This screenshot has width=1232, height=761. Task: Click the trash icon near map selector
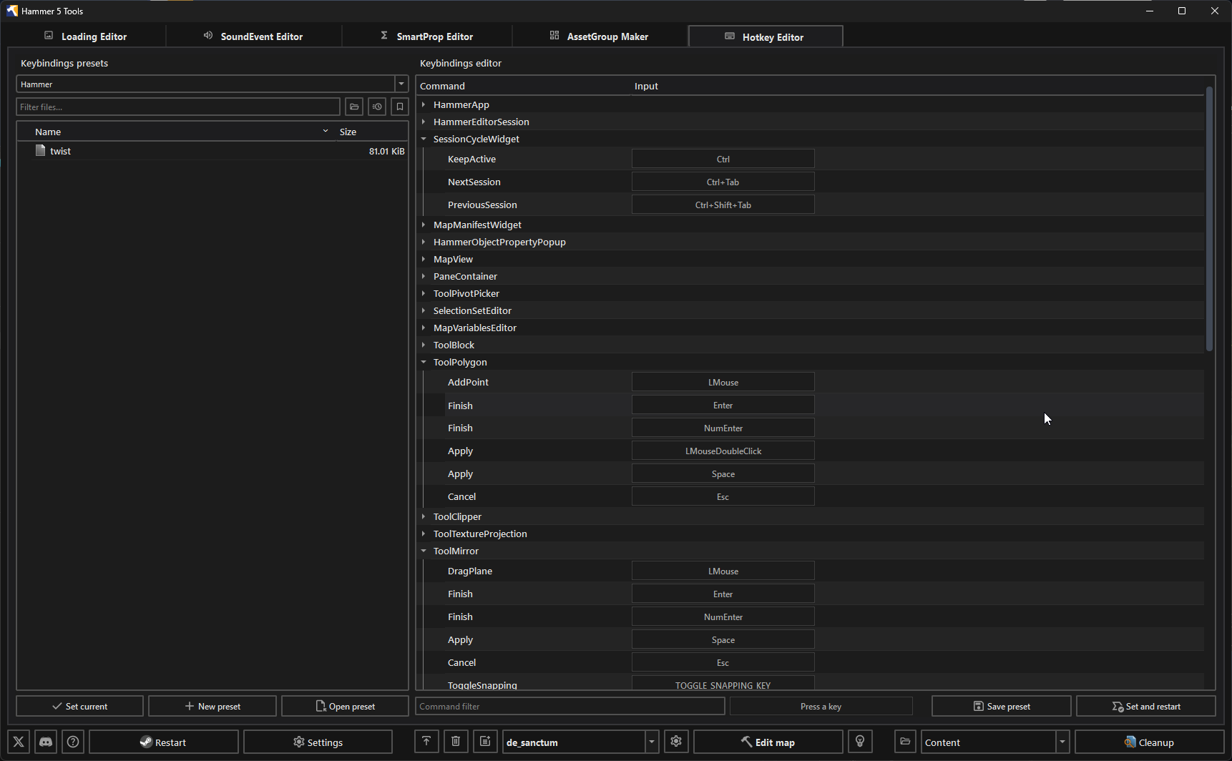point(456,742)
